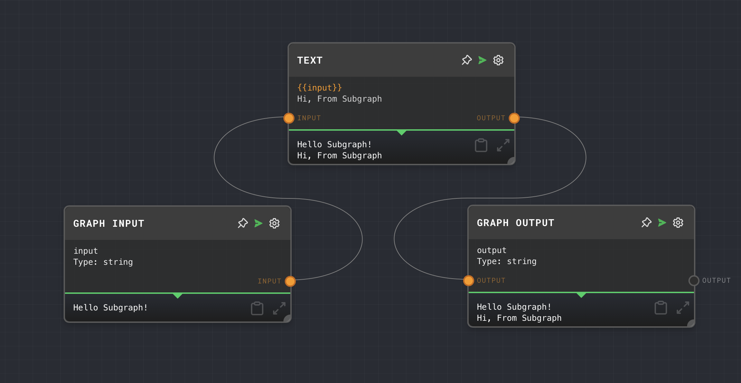The height and width of the screenshot is (383, 741).
Task: Pin the Text node
Action: coord(467,60)
